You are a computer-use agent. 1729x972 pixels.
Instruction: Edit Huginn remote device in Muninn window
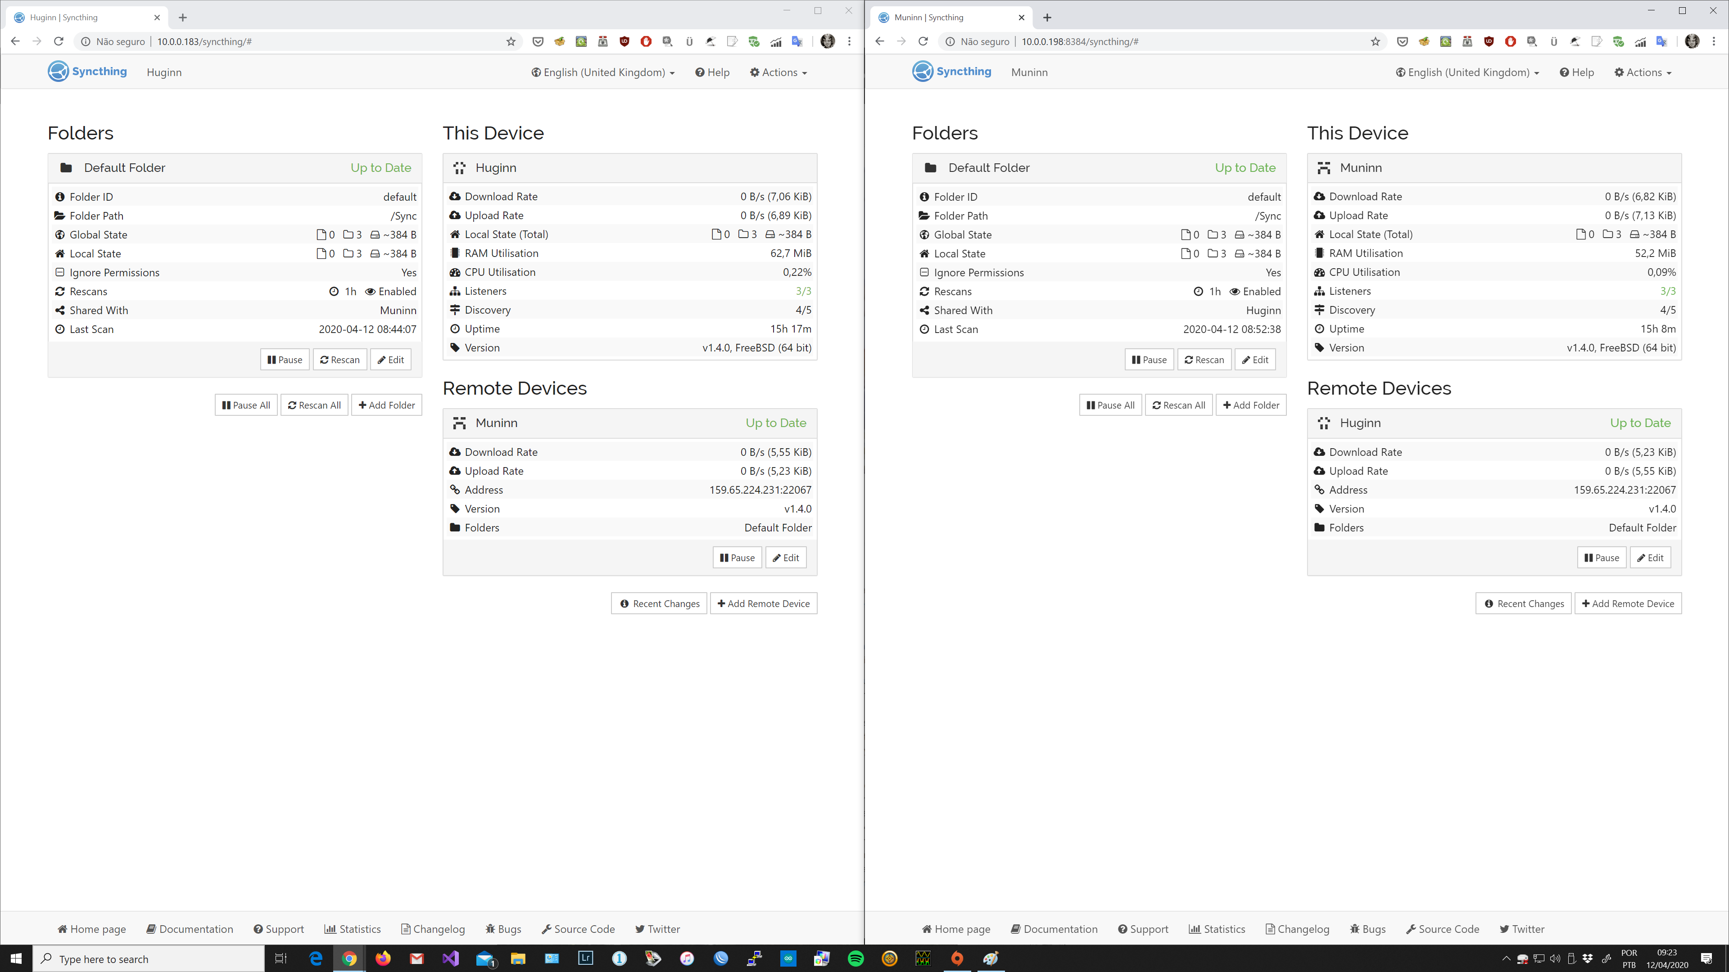pos(1651,558)
